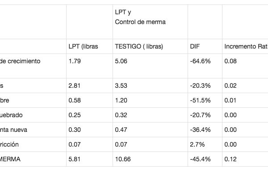Click the DIF cell showing 2.7%

click(x=205, y=144)
